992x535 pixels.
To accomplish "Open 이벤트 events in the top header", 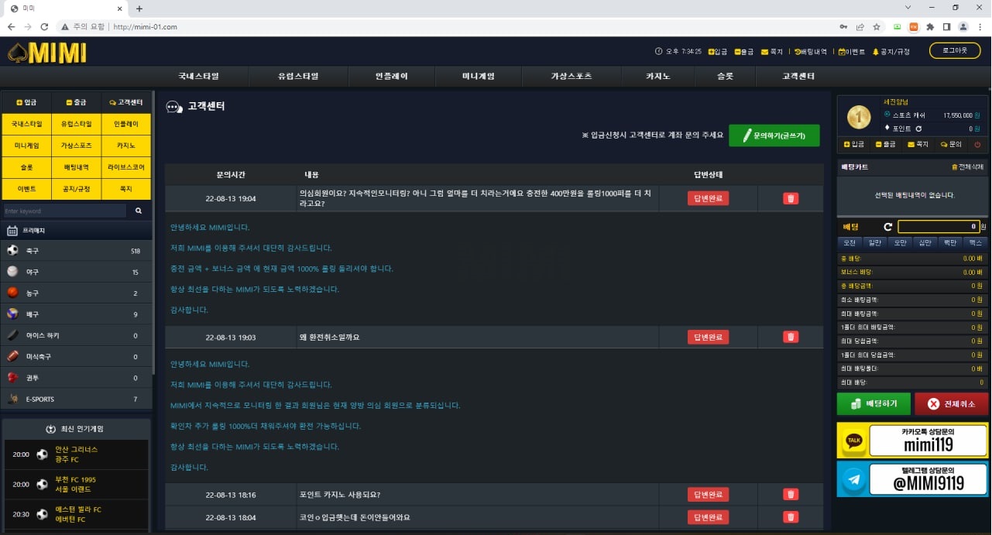I will point(852,52).
